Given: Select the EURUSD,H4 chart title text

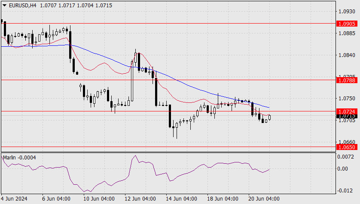Looking at the screenshot, I should coord(22,5).
